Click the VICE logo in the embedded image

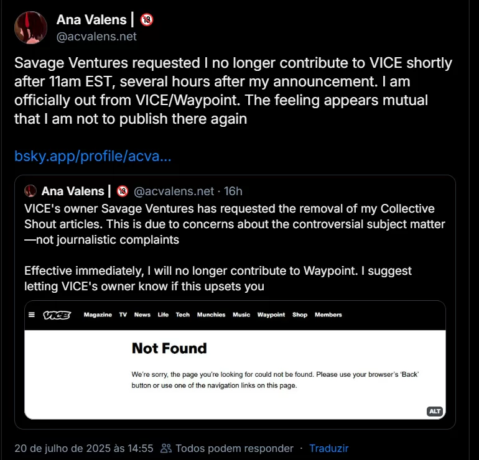[56, 315]
